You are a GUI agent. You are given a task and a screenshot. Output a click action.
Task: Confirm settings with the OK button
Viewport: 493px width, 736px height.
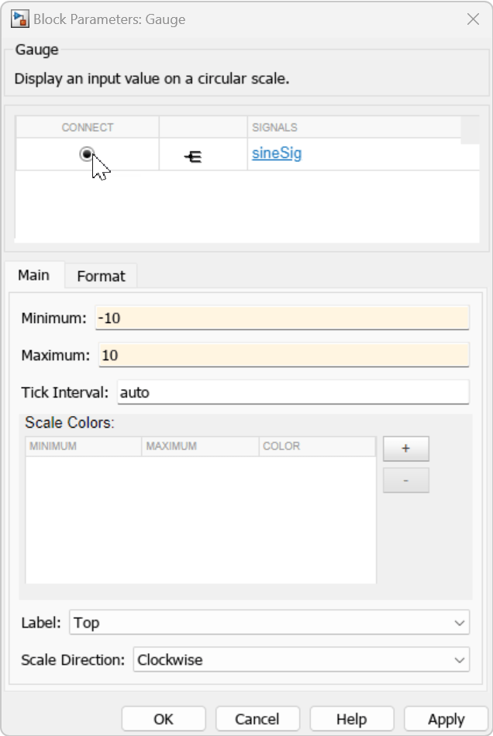[163, 718]
